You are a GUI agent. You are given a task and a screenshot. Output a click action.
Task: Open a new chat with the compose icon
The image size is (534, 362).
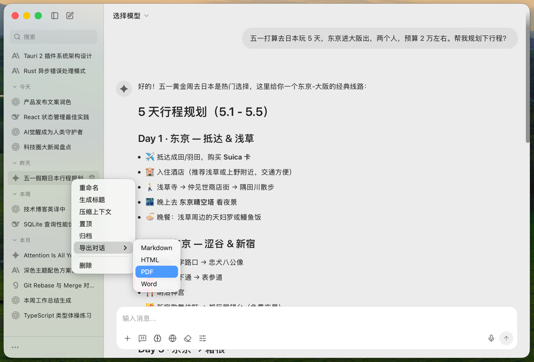70,16
